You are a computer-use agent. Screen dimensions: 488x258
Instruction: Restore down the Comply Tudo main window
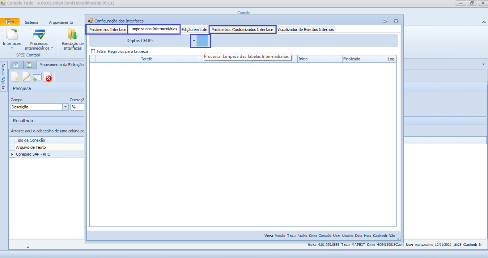point(472,3)
